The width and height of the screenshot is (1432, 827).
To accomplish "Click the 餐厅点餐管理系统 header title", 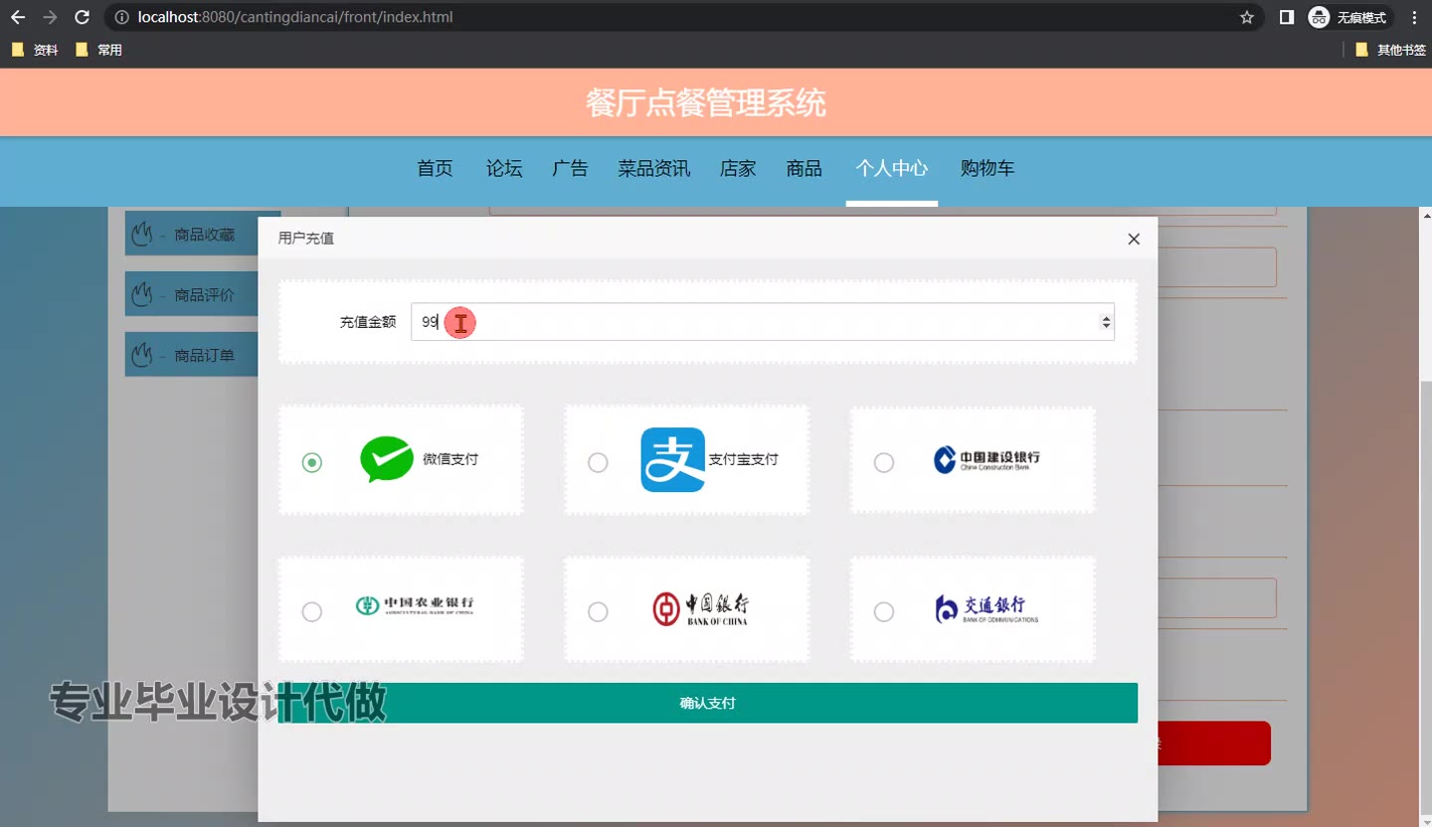I will 706,102.
